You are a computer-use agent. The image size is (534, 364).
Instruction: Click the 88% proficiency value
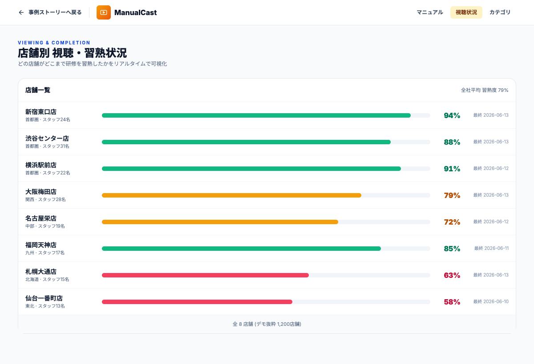tap(452, 142)
